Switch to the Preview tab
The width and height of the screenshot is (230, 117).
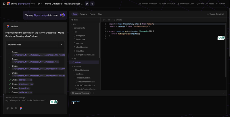(83, 14)
